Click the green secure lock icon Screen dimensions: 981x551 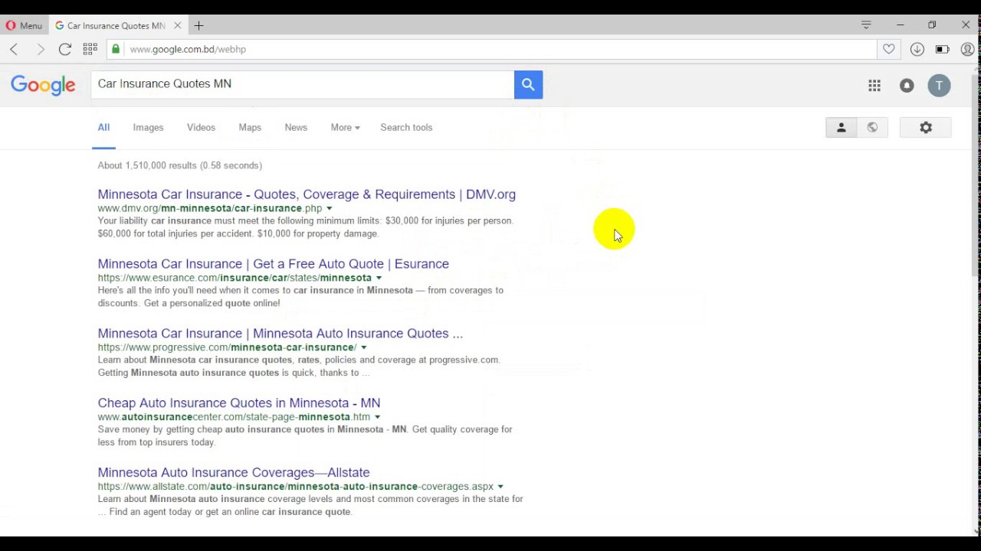point(116,49)
